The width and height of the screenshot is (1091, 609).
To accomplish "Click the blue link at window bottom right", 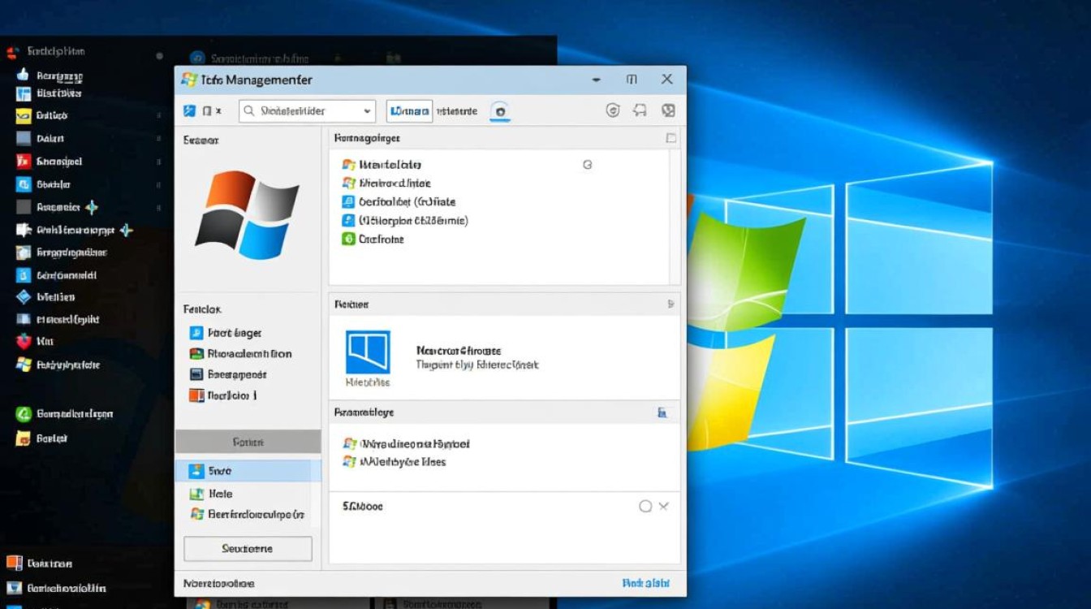I will (645, 583).
